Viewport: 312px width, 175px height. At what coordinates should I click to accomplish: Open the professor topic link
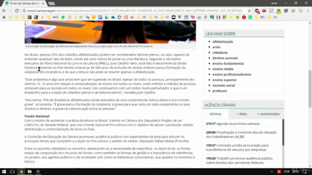tap(220, 91)
